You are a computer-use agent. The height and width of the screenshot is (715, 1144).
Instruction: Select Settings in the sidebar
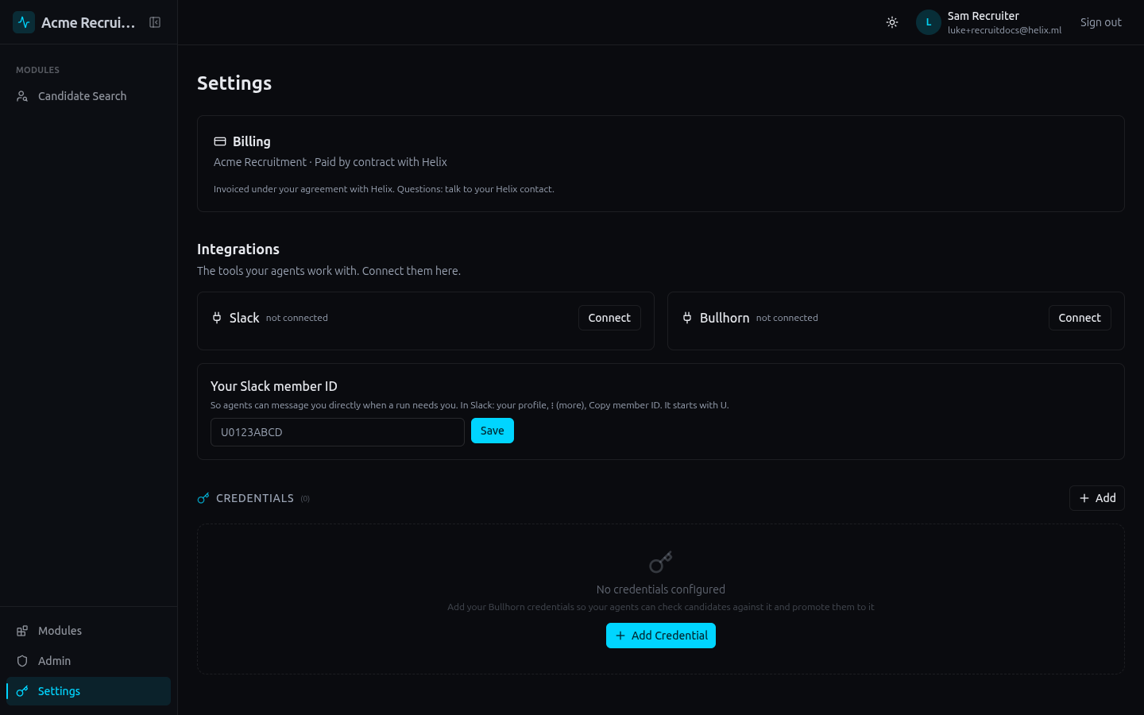point(88,691)
